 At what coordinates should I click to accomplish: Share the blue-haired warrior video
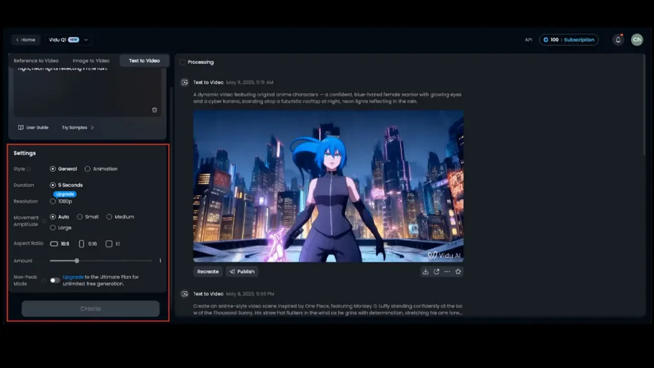point(436,272)
